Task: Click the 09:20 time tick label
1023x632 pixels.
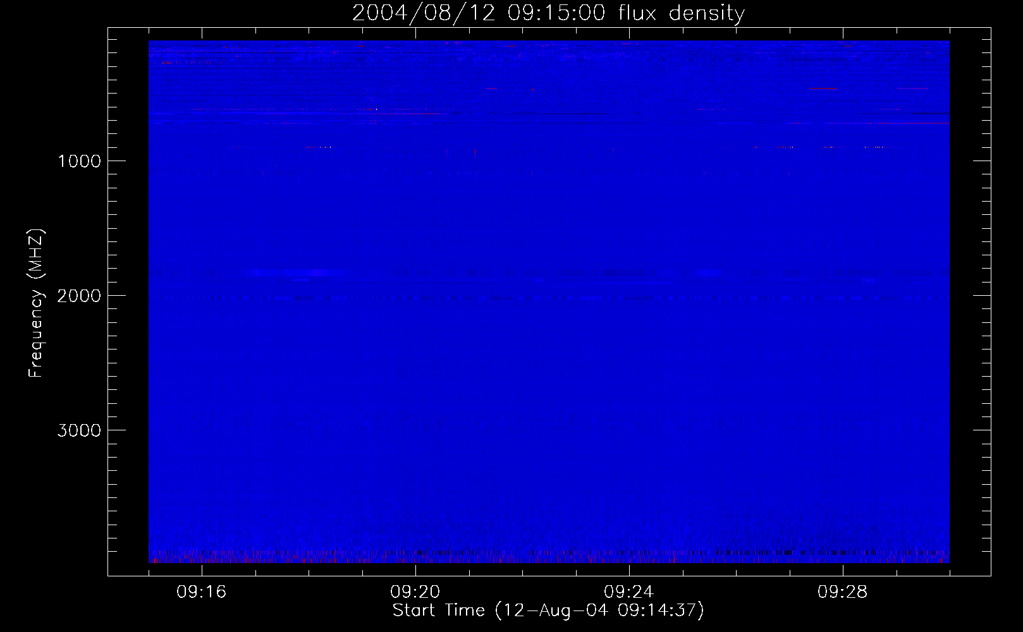Action: (x=415, y=592)
